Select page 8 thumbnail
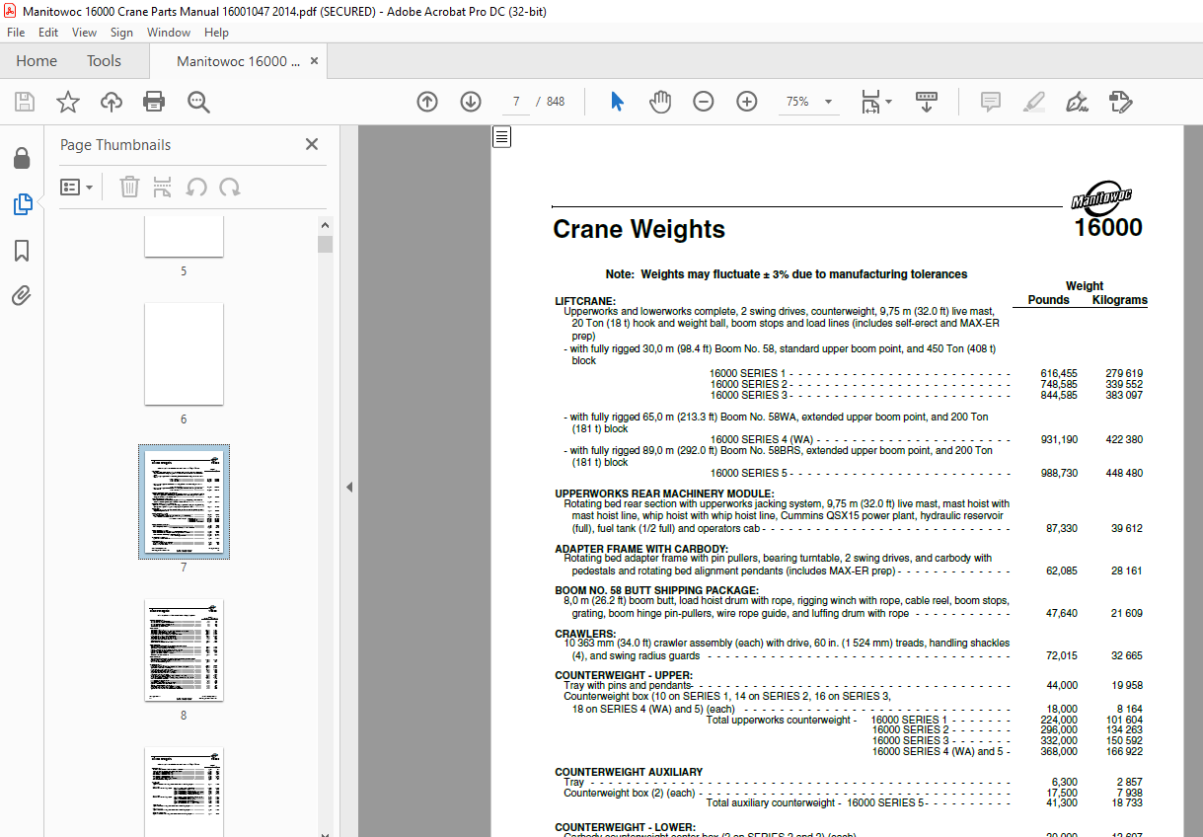1203x837 pixels. (x=184, y=650)
